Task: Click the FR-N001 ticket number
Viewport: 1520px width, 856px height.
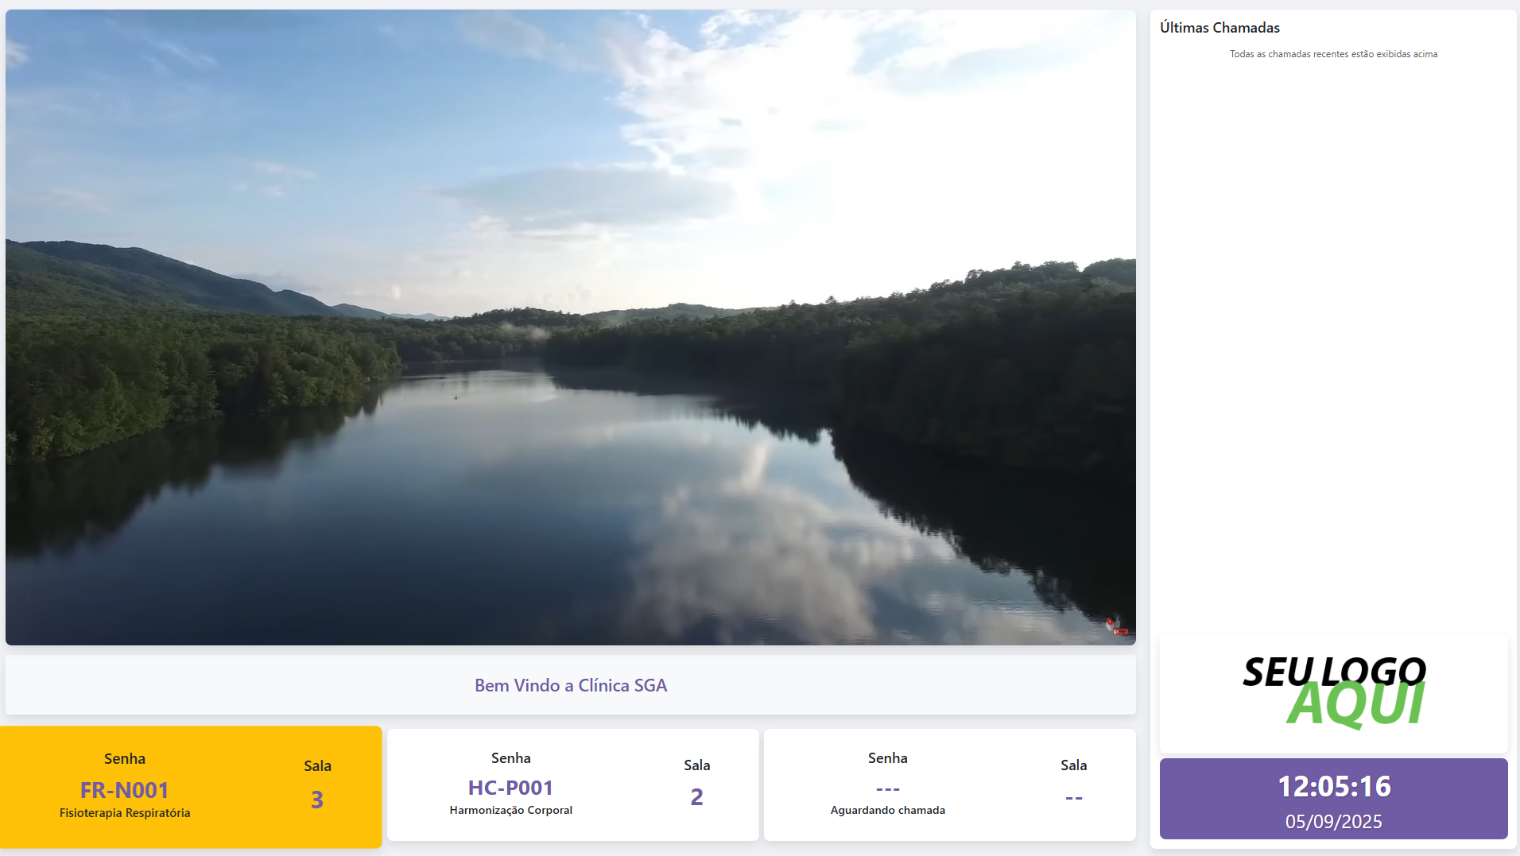Action: coord(125,790)
